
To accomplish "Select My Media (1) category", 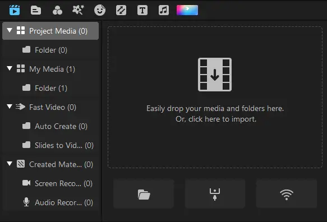I will pyautogui.click(x=50, y=69).
